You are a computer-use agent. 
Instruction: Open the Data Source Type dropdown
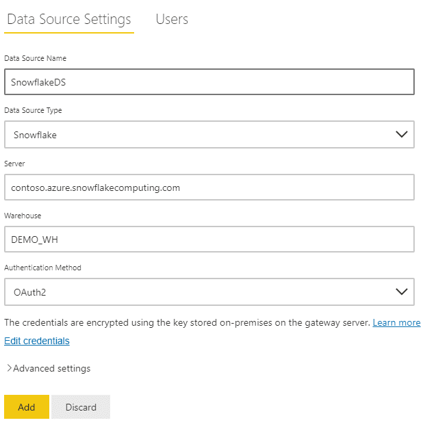(x=209, y=135)
